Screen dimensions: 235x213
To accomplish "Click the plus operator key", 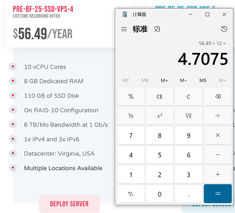I will [218, 174].
